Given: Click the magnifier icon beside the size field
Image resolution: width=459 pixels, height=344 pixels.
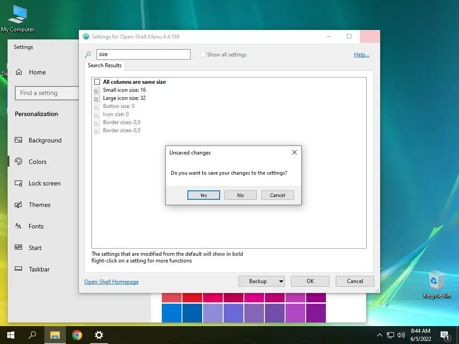Looking at the screenshot, I should (x=88, y=54).
